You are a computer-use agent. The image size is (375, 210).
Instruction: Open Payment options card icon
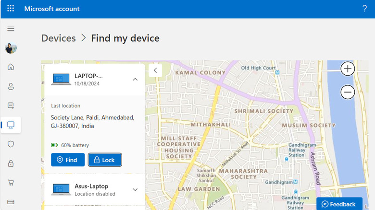(x=11, y=202)
